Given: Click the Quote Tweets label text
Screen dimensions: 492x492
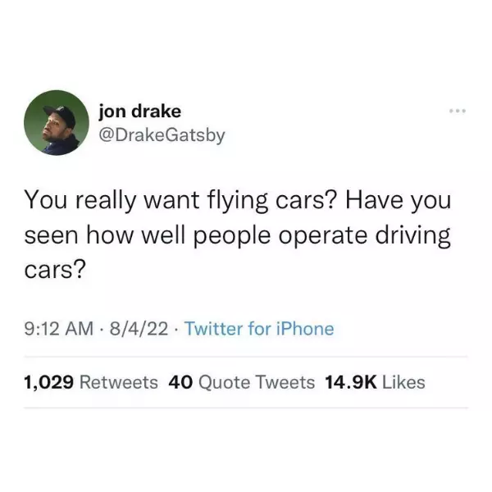Looking at the screenshot, I should tap(257, 383).
